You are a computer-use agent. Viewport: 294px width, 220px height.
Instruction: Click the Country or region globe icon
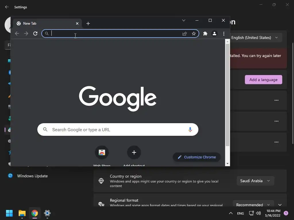click(x=101, y=181)
